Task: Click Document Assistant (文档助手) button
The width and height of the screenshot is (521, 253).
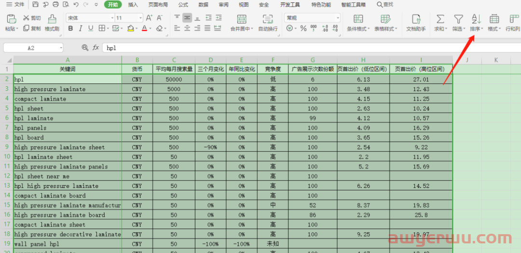Action: (416, 23)
